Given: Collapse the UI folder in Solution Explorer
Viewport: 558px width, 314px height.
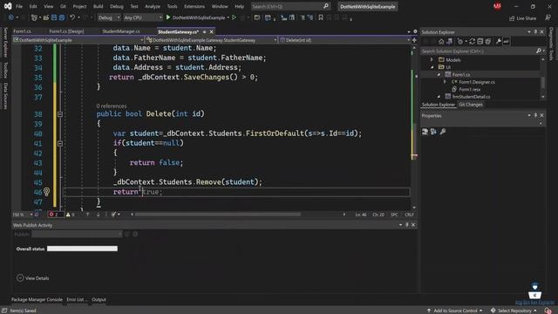Looking at the screenshot, I should 432,67.
